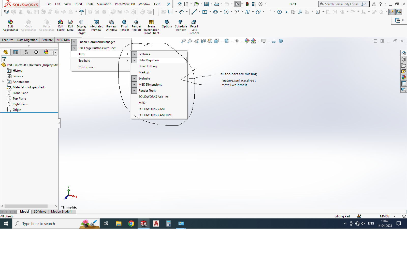This screenshot has width=407, height=255.
Task: Open Scene Illumination Proof Sheet
Action: click(151, 27)
